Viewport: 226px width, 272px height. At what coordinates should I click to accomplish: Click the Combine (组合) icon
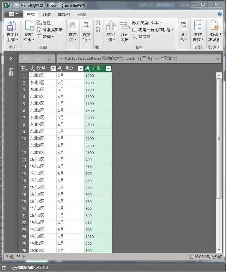coord(184,25)
